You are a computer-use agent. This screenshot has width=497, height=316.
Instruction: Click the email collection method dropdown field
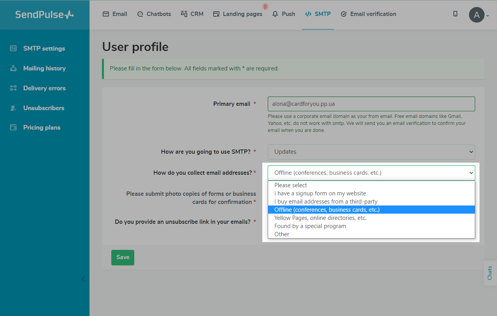(x=371, y=173)
